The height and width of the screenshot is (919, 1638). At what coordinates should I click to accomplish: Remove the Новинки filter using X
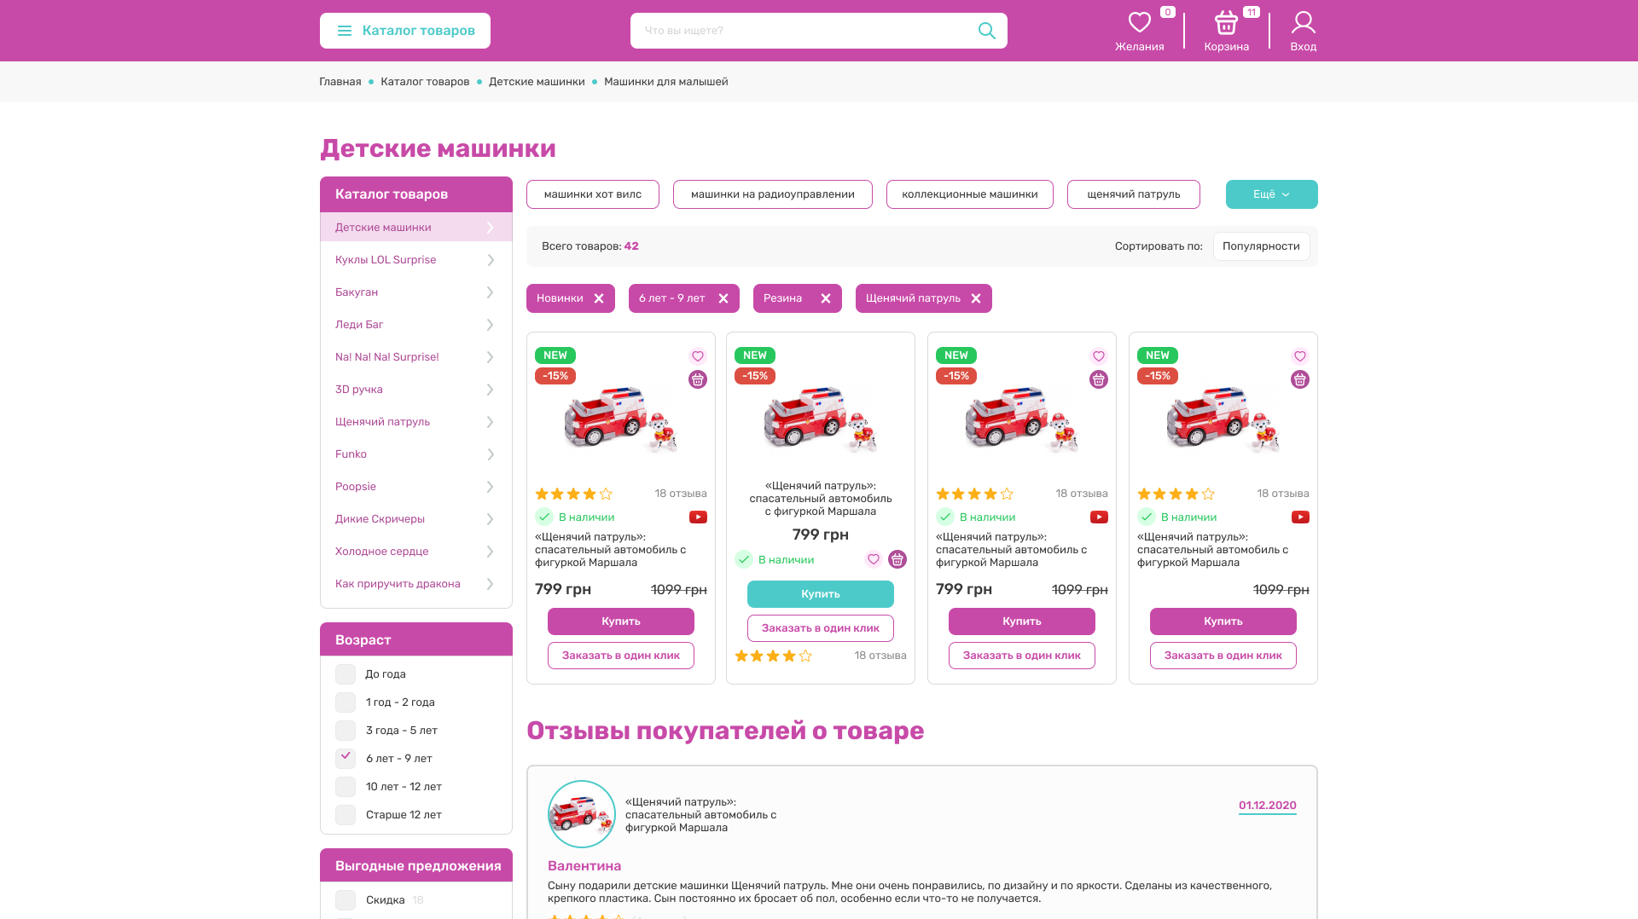click(599, 298)
